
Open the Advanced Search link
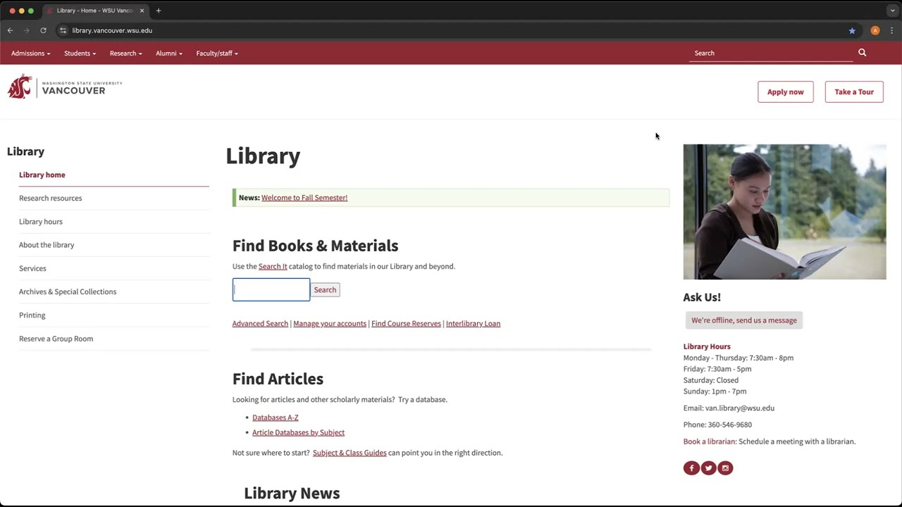click(x=260, y=323)
